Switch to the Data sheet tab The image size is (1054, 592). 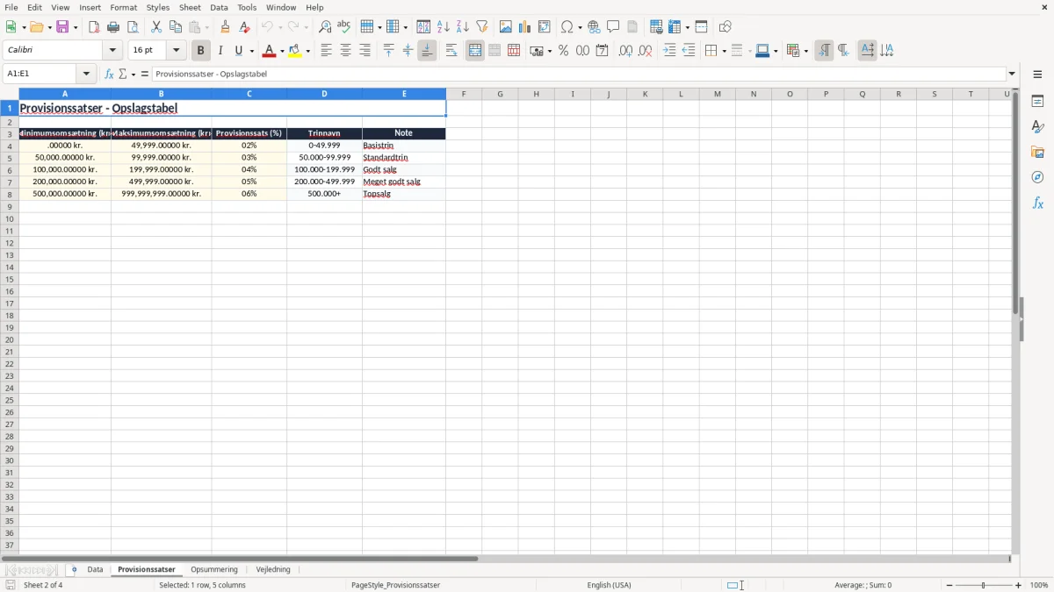point(95,570)
